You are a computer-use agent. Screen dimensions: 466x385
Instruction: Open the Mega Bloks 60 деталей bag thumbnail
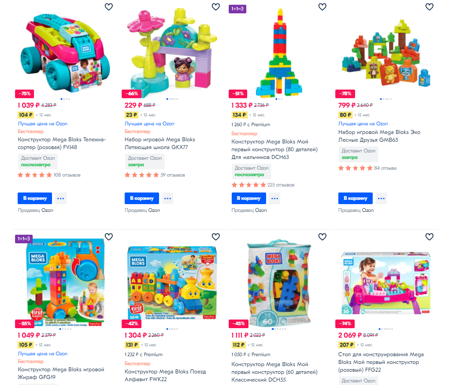tap(279, 283)
